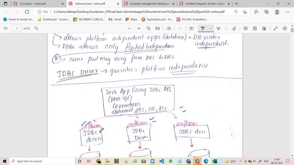Select the Draw pen tool

[203, 28]
